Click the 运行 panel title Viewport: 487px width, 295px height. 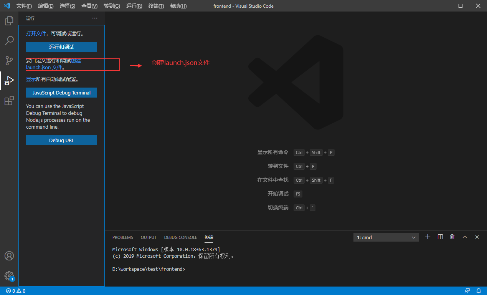pyautogui.click(x=30, y=18)
